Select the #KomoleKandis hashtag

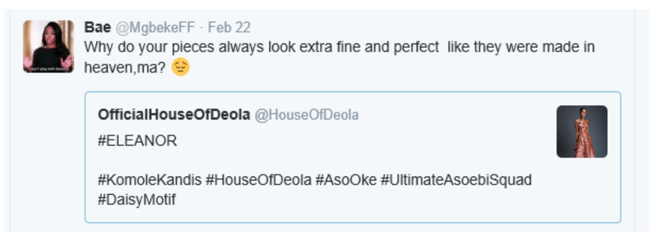point(150,180)
